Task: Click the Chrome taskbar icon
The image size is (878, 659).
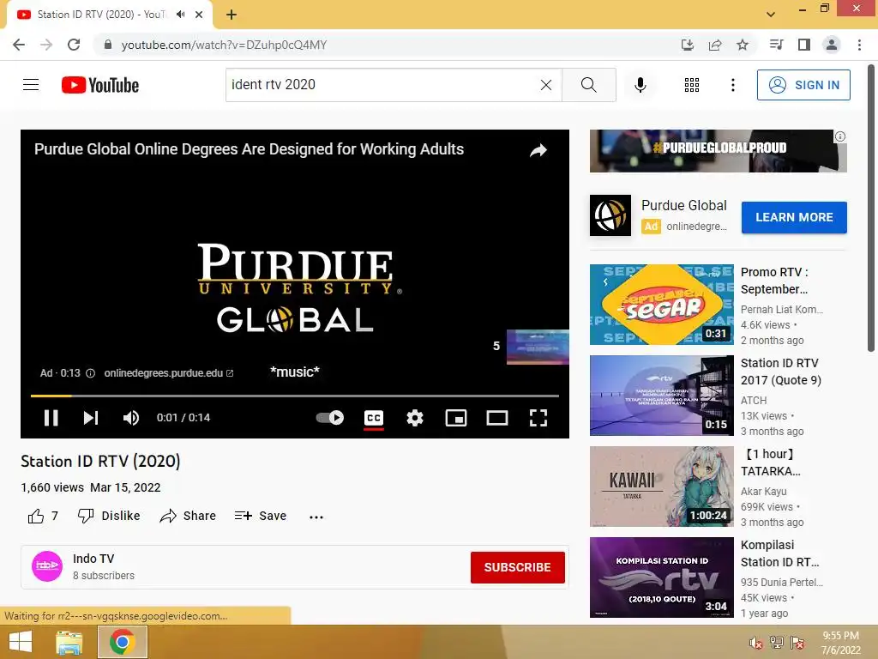Action: (x=123, y=642)
